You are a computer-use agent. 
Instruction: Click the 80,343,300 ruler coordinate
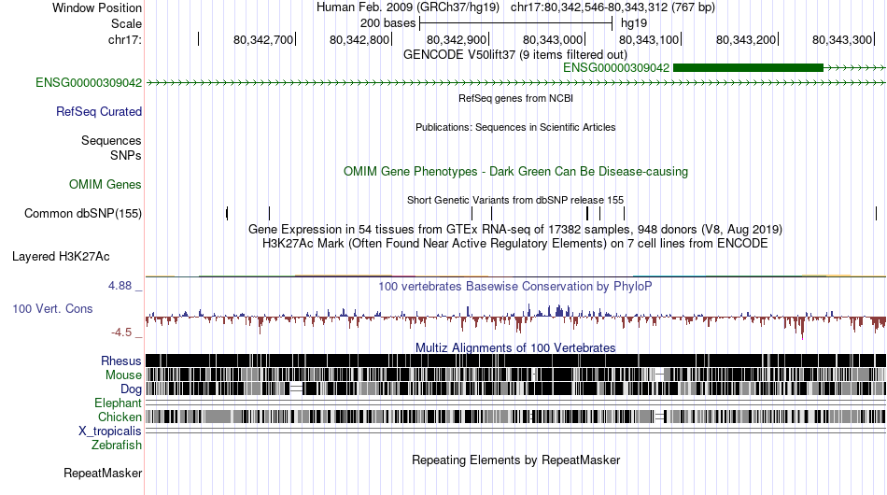click(842, 39)
